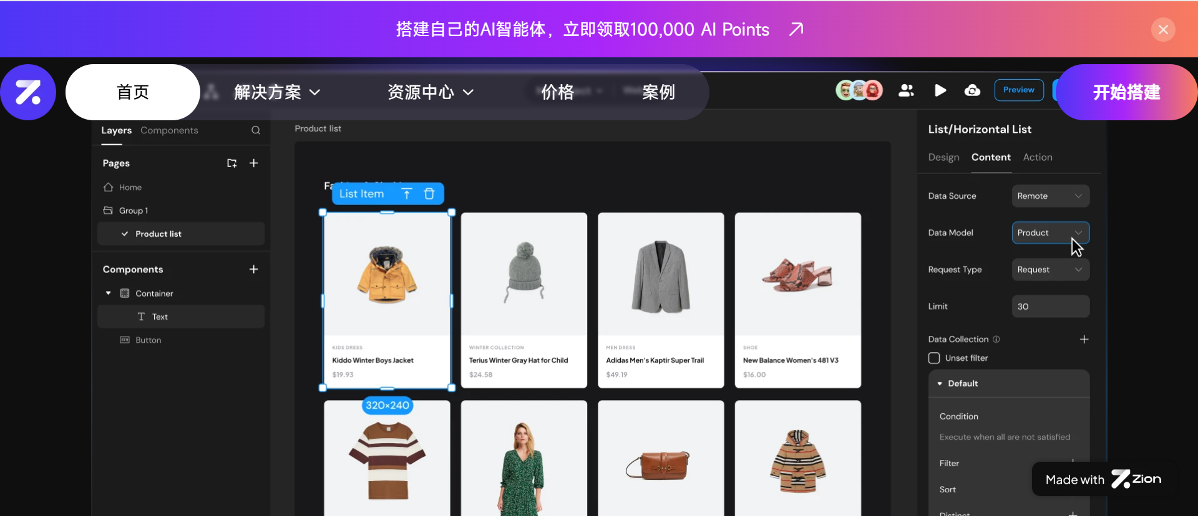Select the green dress product card
This screenshot has height=516, width=1198.
pos(524,459)
